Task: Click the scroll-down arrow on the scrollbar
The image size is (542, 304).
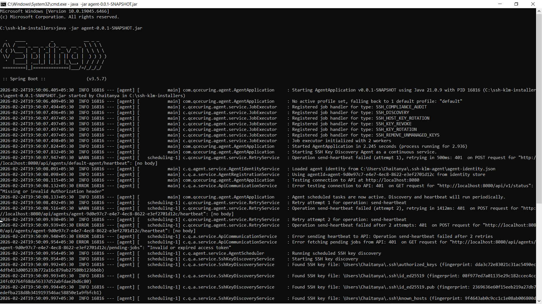Action: click(x=539, y=301)
